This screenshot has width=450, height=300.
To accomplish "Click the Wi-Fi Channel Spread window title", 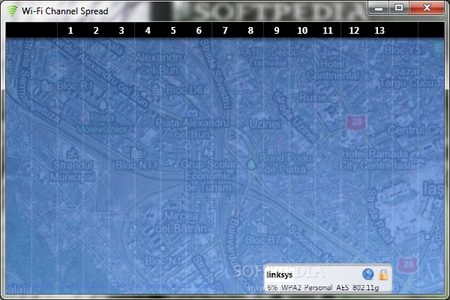I will pyautogui.click(x=65, y=11).
